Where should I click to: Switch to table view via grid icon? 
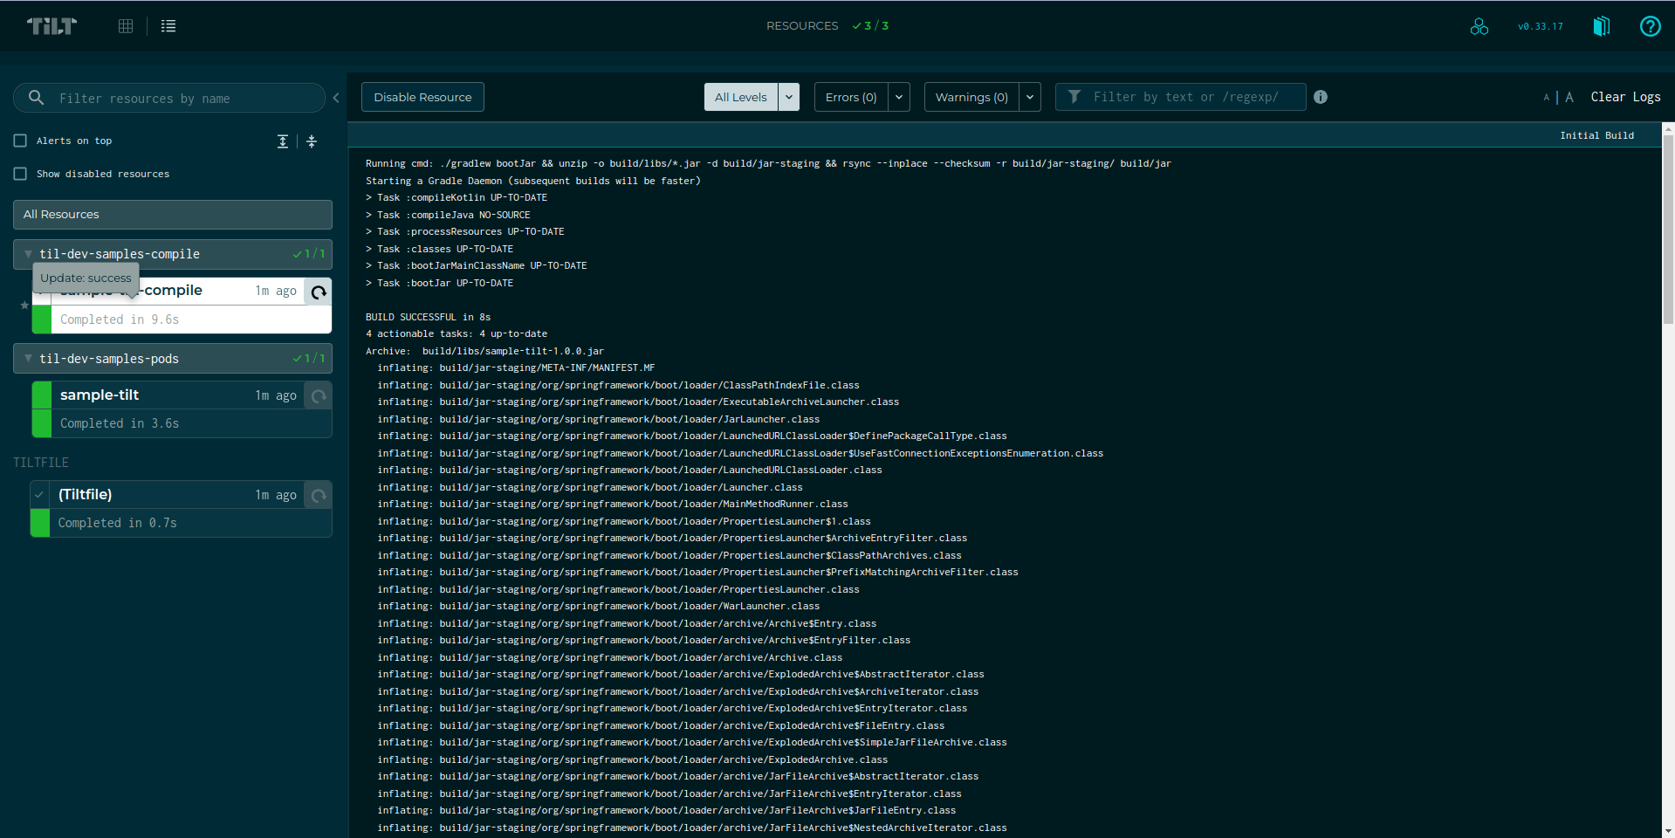tap(126, 26)
